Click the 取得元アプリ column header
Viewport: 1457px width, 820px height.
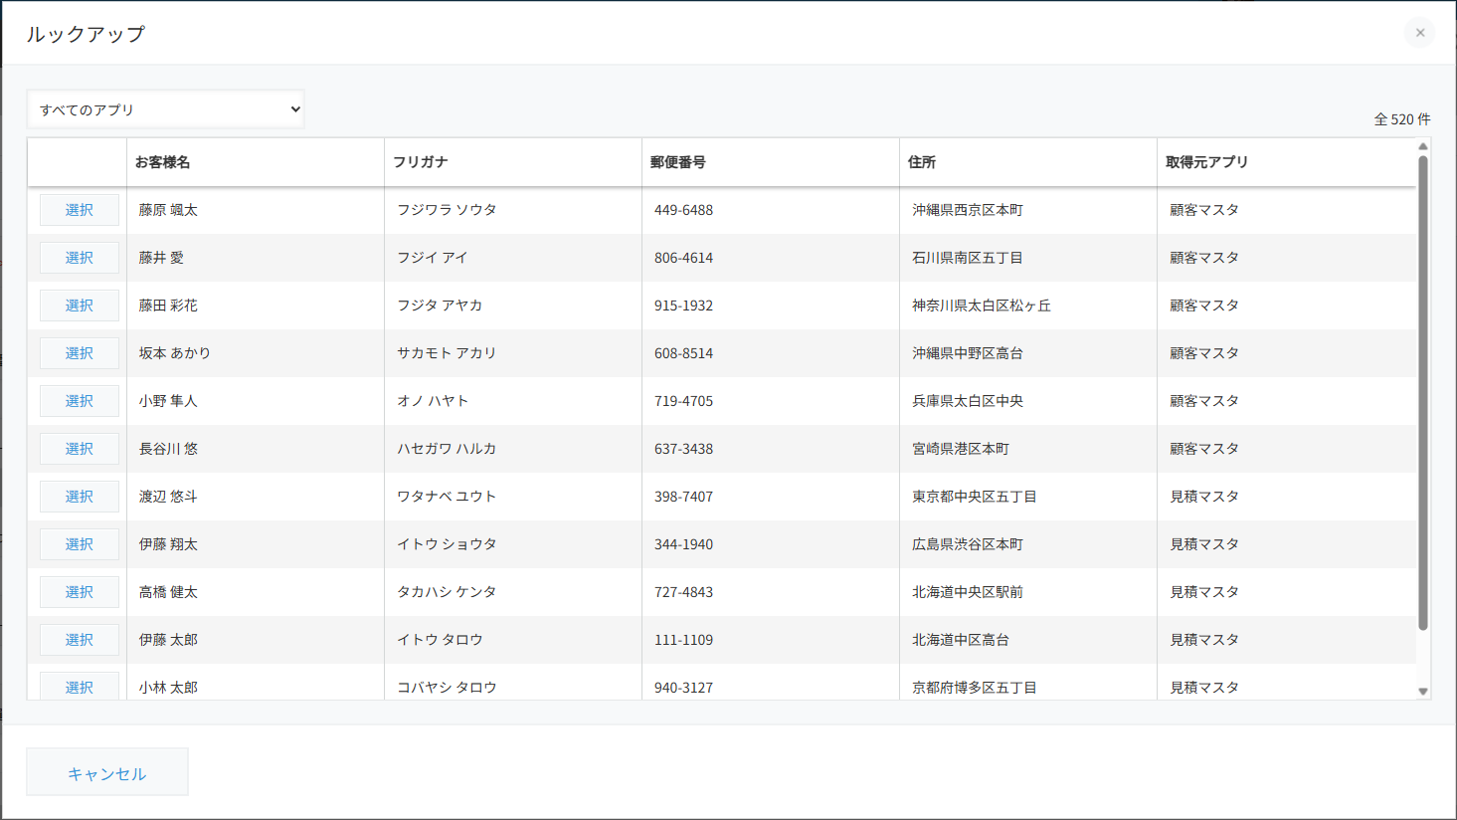click(x=1206, y=162)
